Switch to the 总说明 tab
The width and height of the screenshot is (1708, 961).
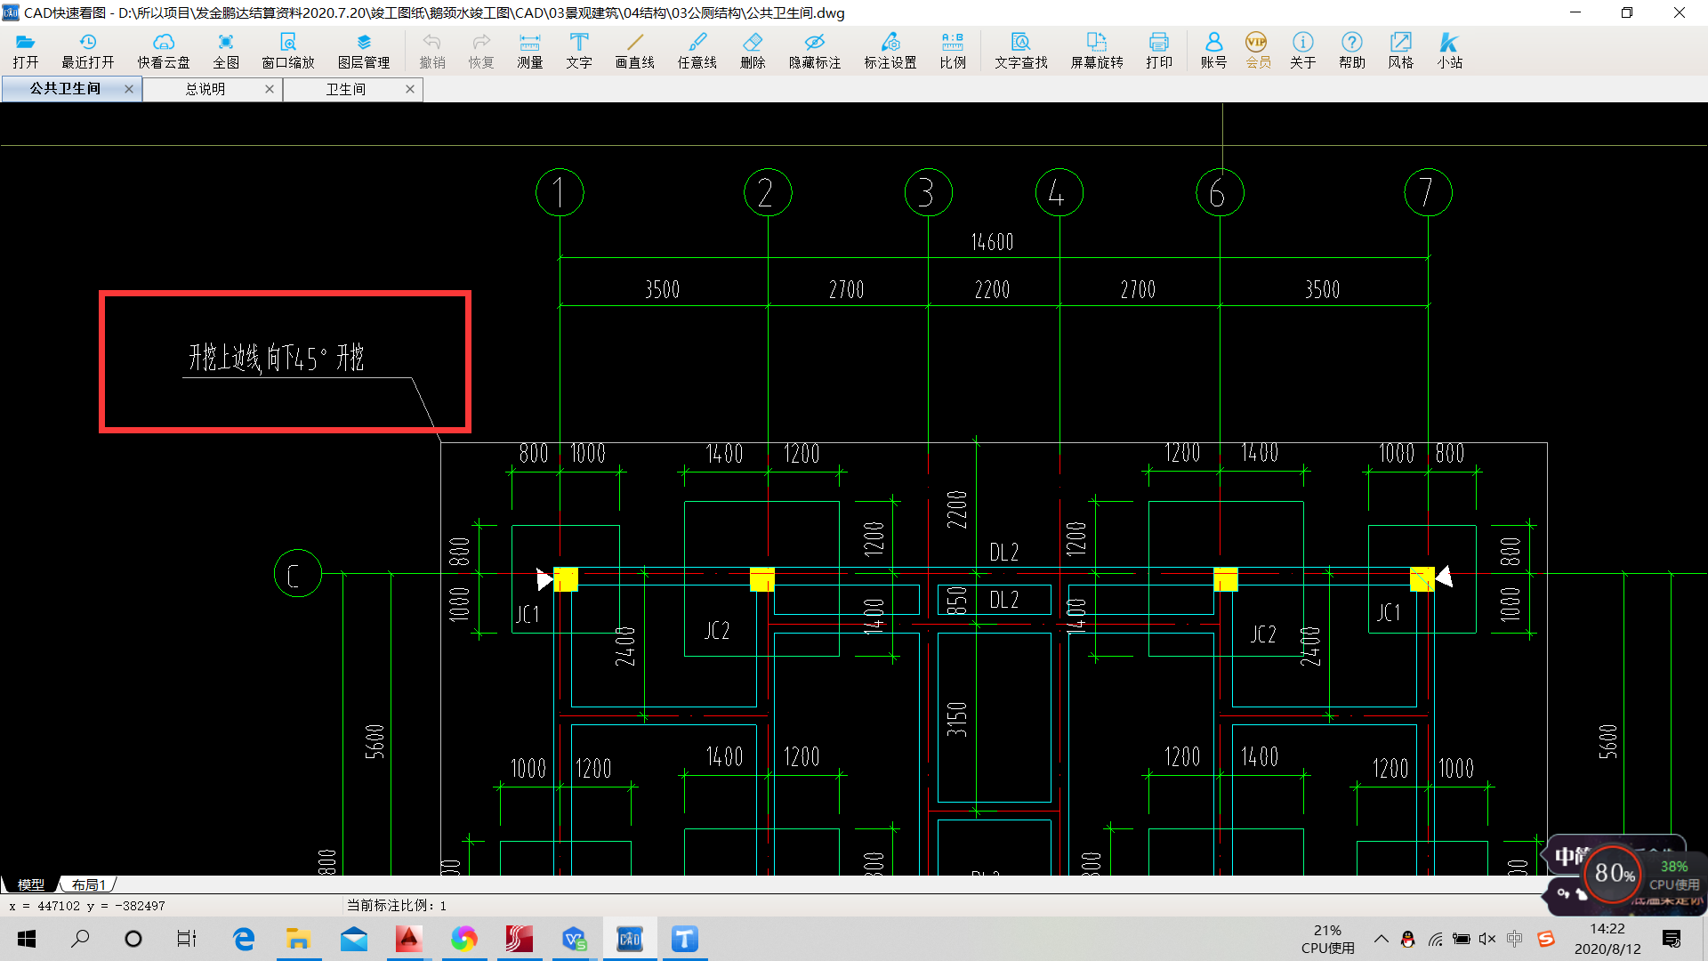coord(205,89)
